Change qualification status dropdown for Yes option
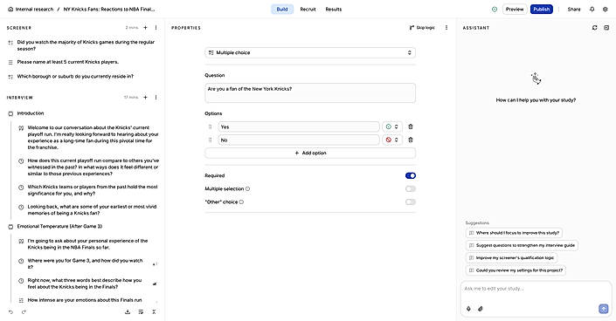The image size is (616, 321). click(392, 126)
